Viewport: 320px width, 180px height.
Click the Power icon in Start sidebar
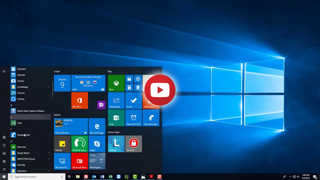pyautogui.click(x=4, y=169)
